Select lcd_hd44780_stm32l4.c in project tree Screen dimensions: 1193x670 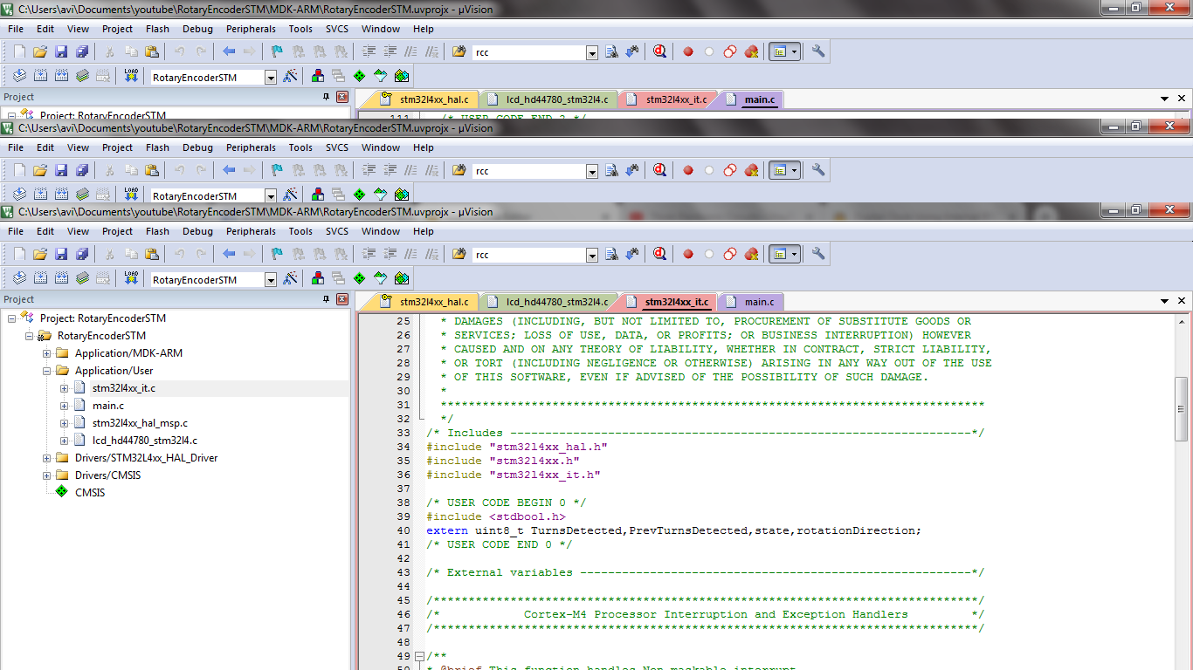pyautogui.click(x=145, y=441)
